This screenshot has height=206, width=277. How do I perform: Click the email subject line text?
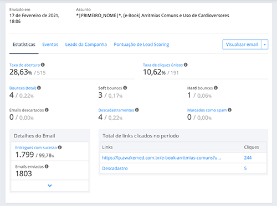pyautogui.click(x=152, y=15)
